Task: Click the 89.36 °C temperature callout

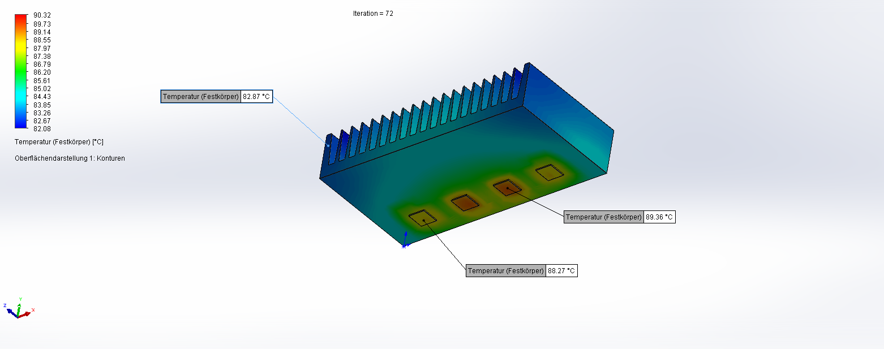Action: coord(619,217)
